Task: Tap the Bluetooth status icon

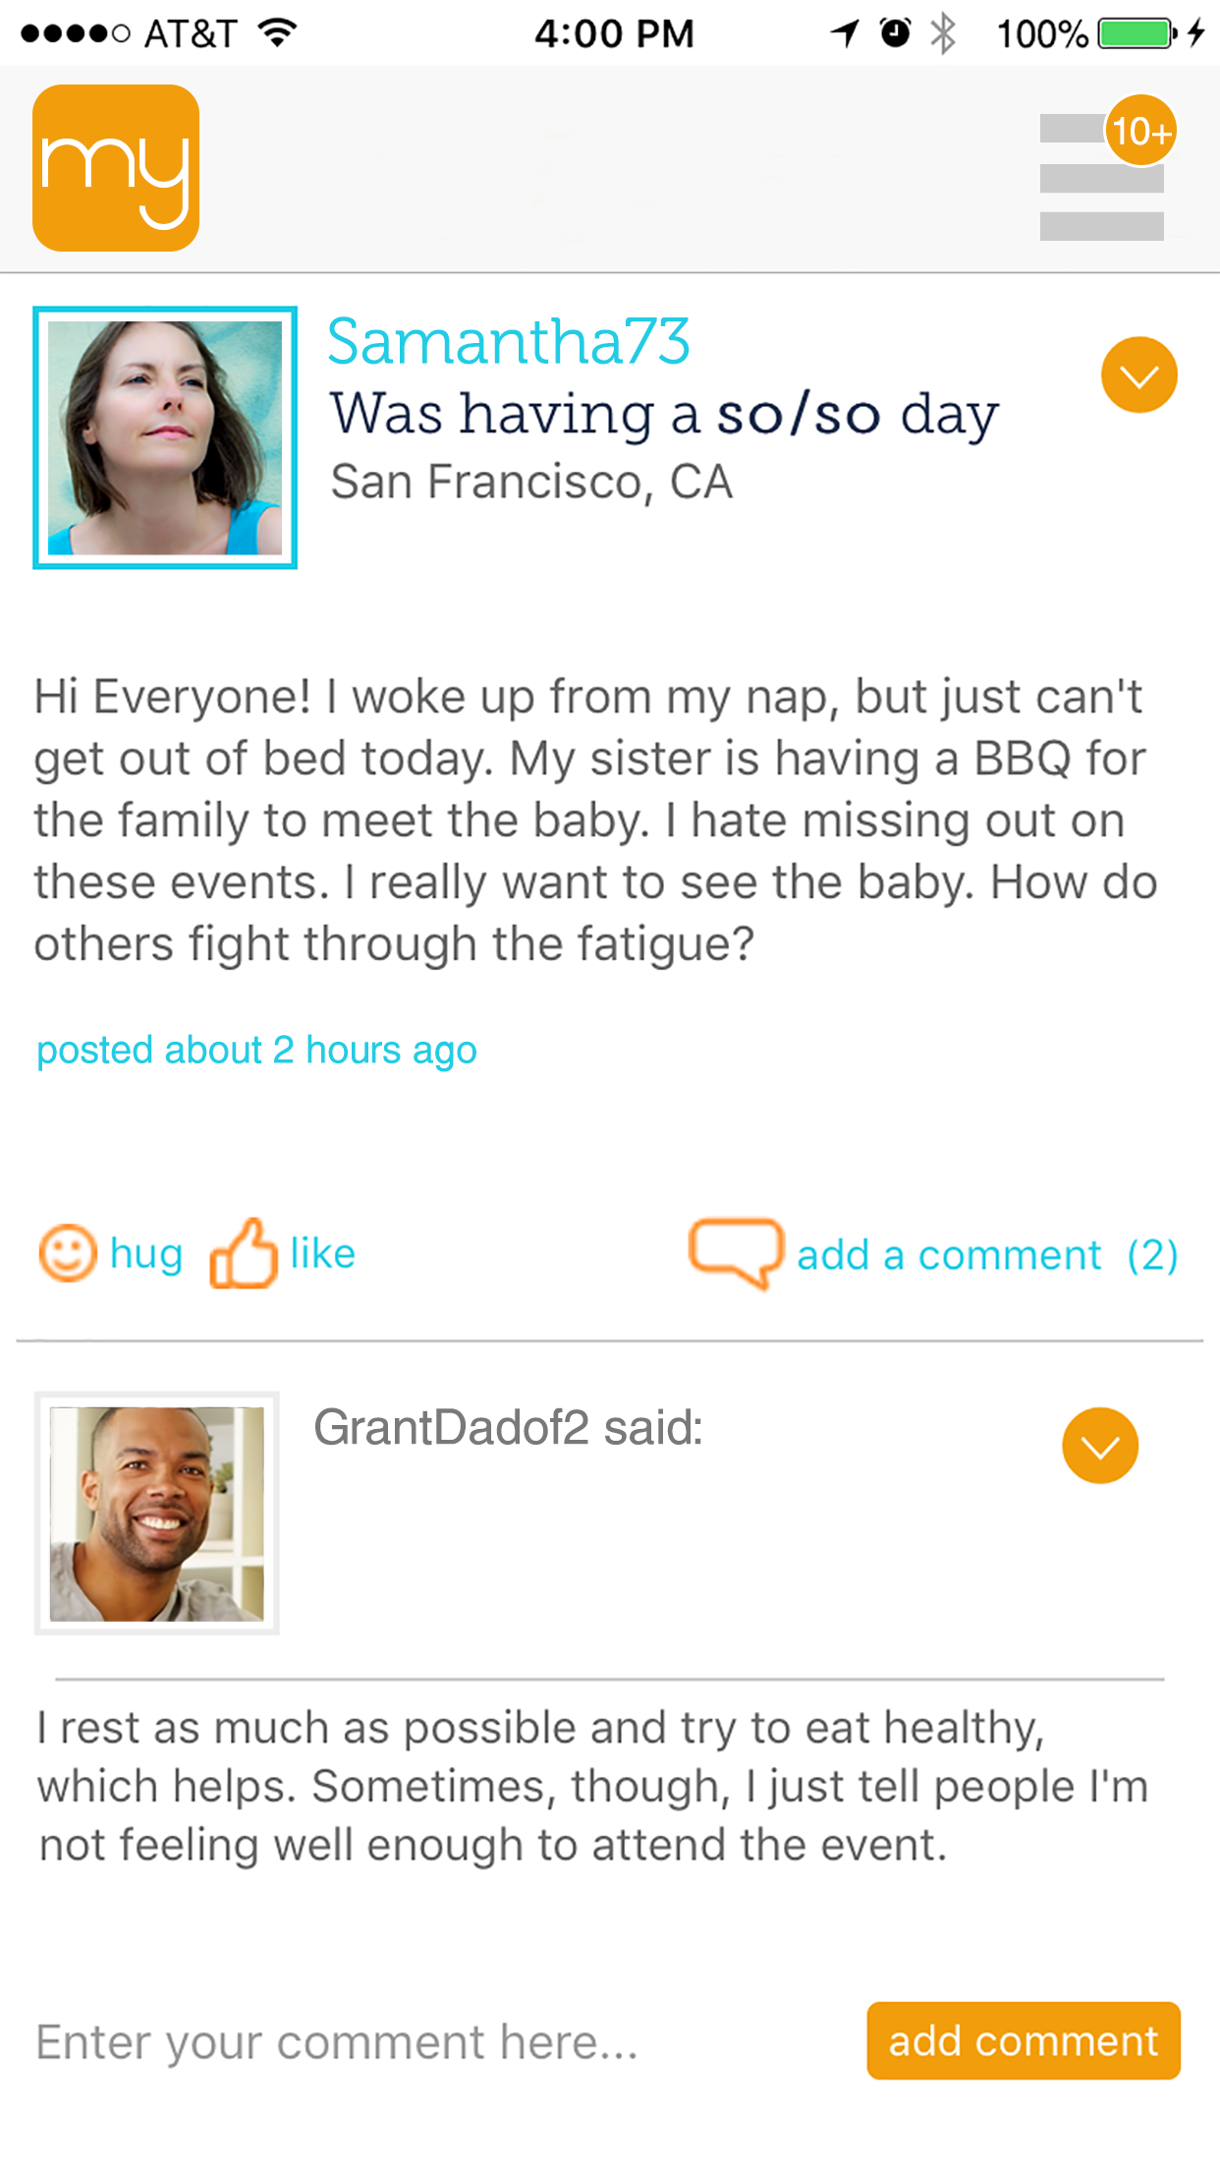Action: (x=943, y=33)
